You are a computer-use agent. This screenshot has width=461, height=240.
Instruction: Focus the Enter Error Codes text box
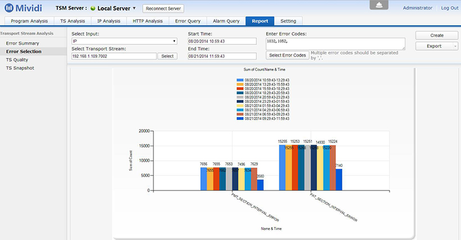(335, 44)
